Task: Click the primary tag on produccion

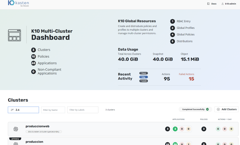Action: coord(15,139)
